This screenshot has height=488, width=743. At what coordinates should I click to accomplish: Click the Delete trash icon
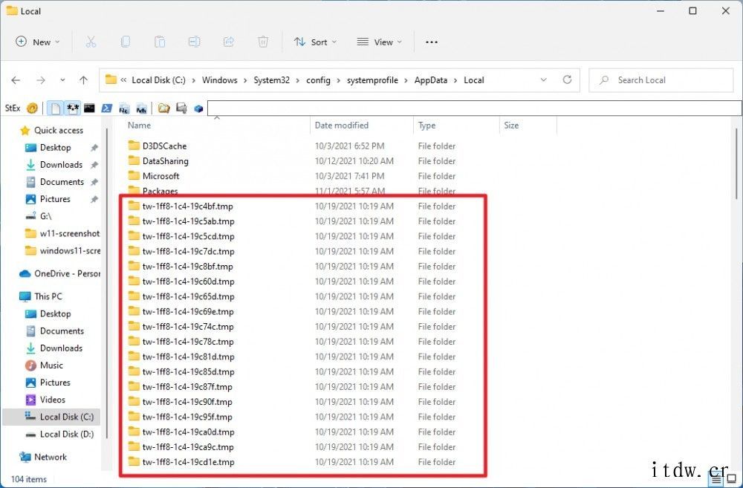263,42
